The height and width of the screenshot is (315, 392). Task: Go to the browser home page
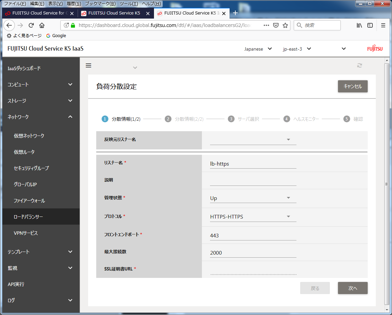42,25
